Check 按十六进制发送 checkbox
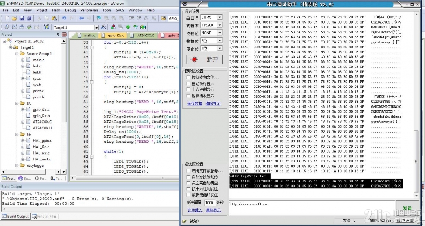425x226 pixels. point(188,189)
